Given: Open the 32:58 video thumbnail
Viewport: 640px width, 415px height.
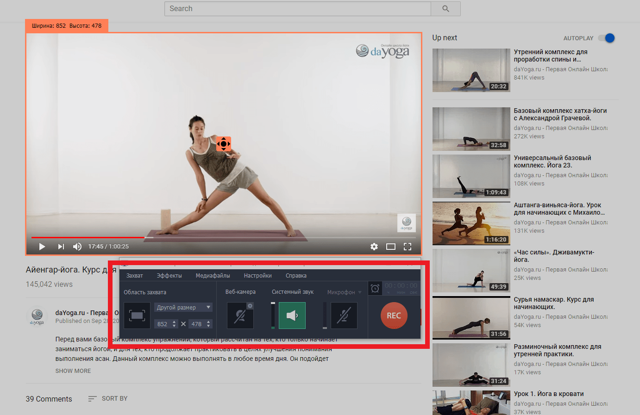Looking at the screenshot, I should 471,129.
